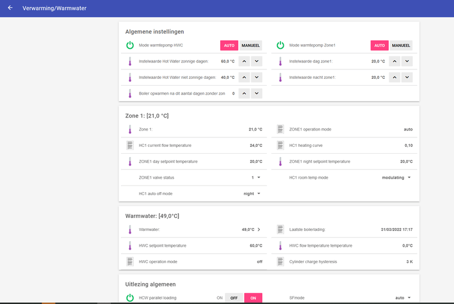Viewport: 454px width, 304px height.
Task: Set warmtepomp Zone1 mode to MANUEEL
Action: tap(401, 45)
